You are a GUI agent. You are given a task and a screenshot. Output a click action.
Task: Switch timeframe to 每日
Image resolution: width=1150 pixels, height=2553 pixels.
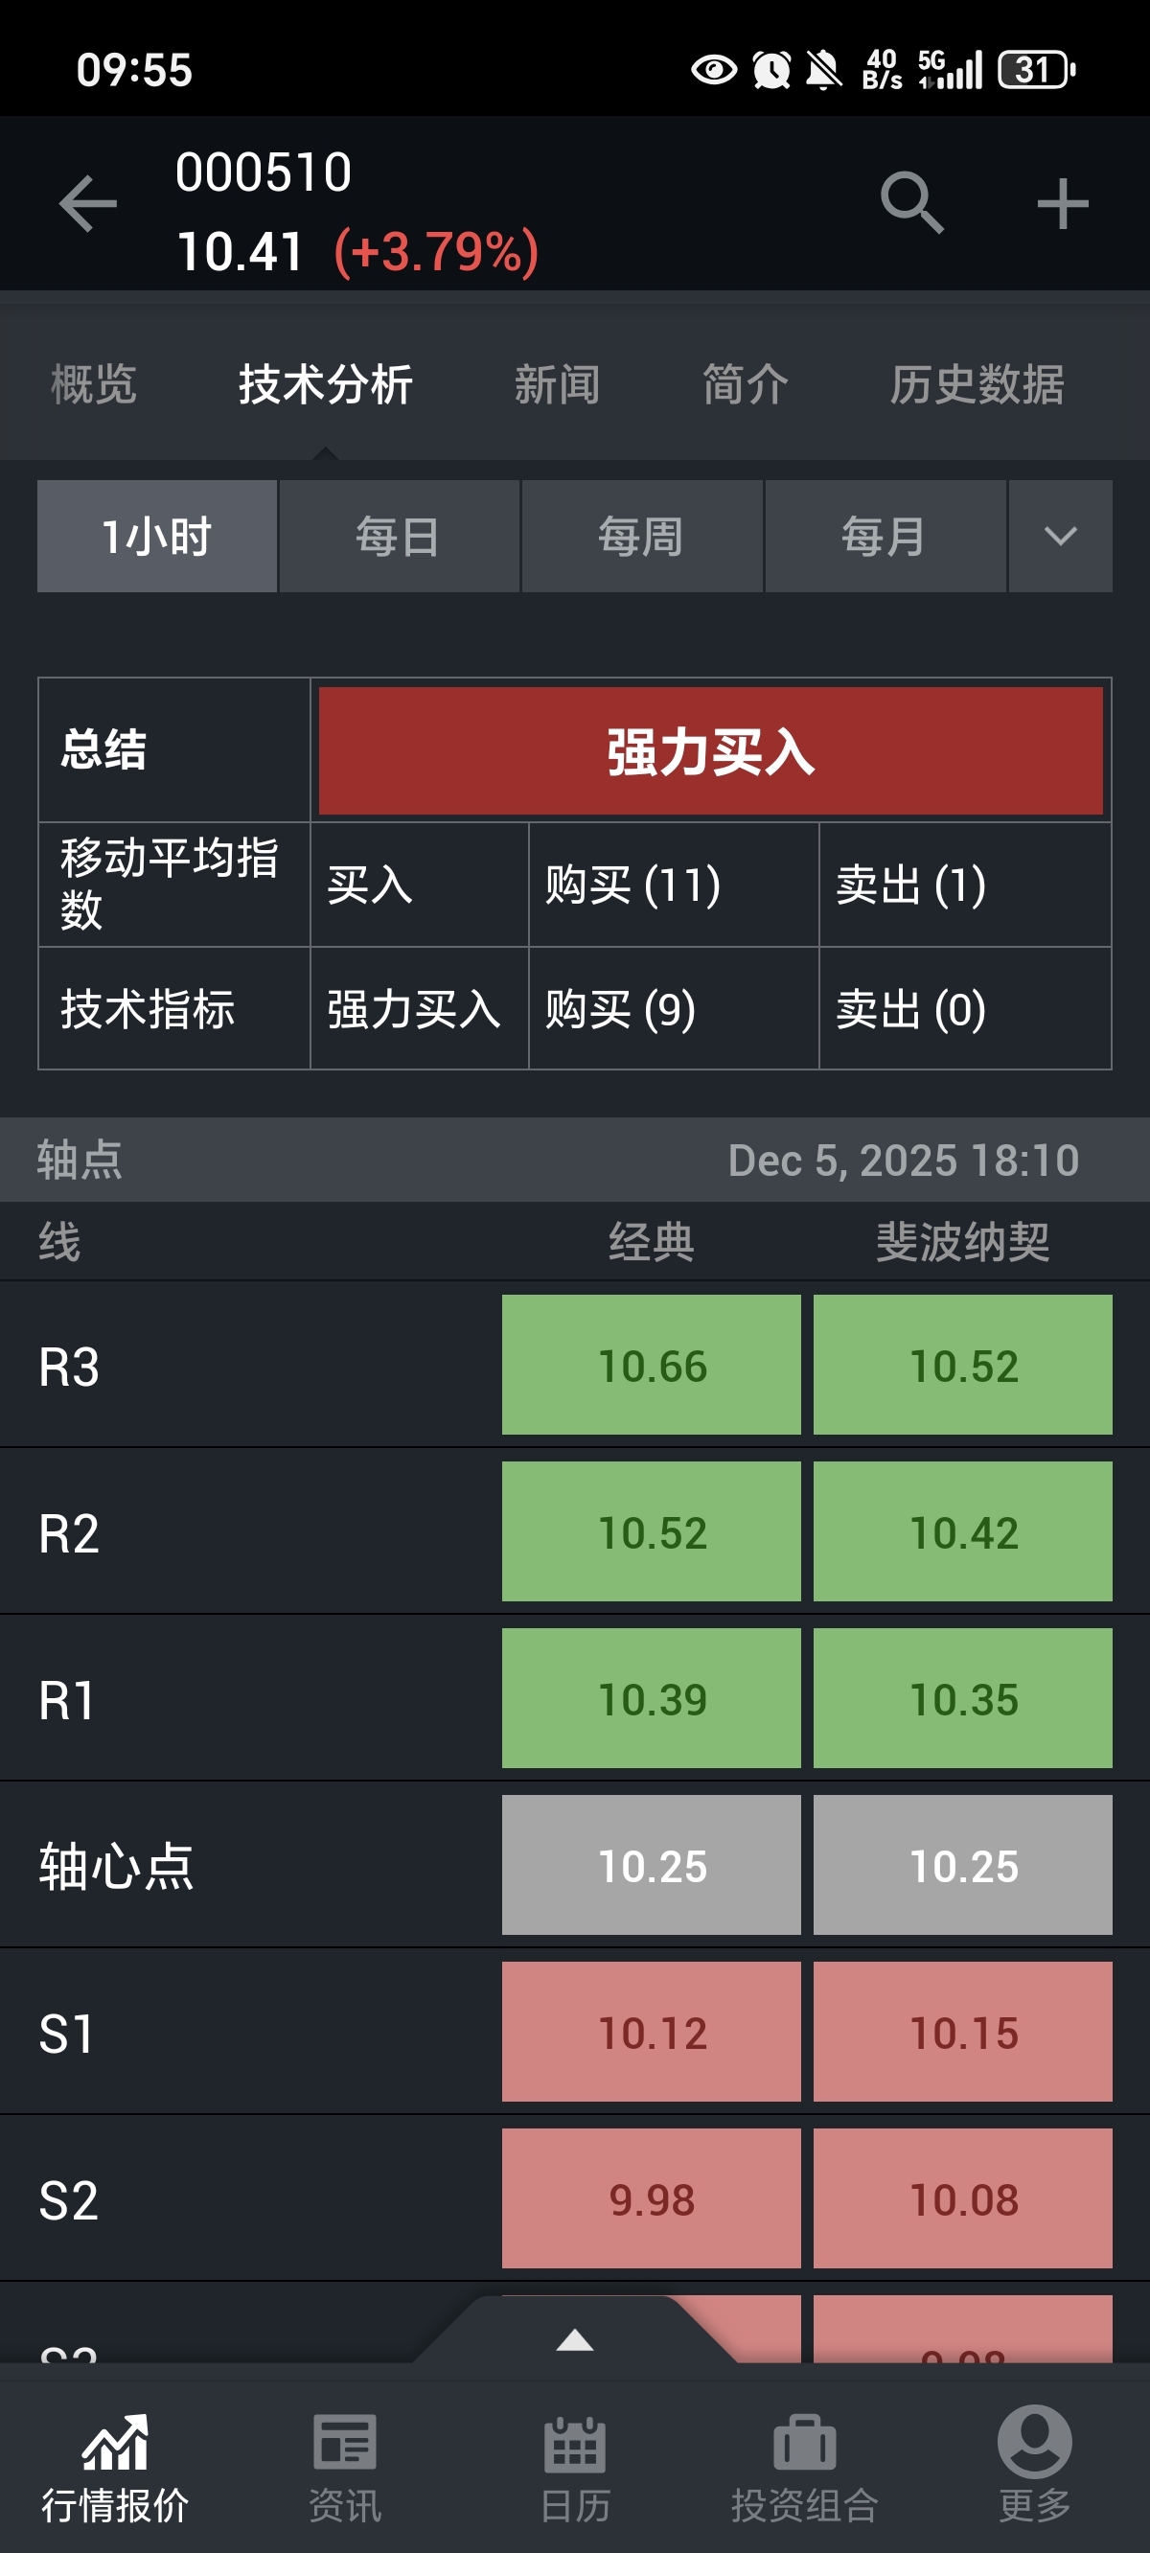tap(399, 536)
